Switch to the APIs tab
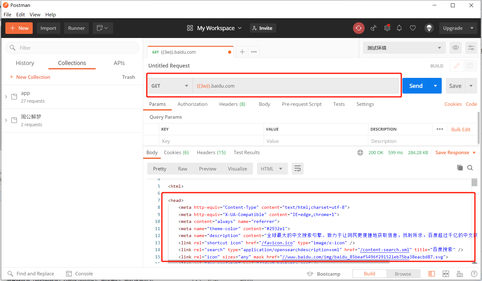 click(x=119, y=63)
